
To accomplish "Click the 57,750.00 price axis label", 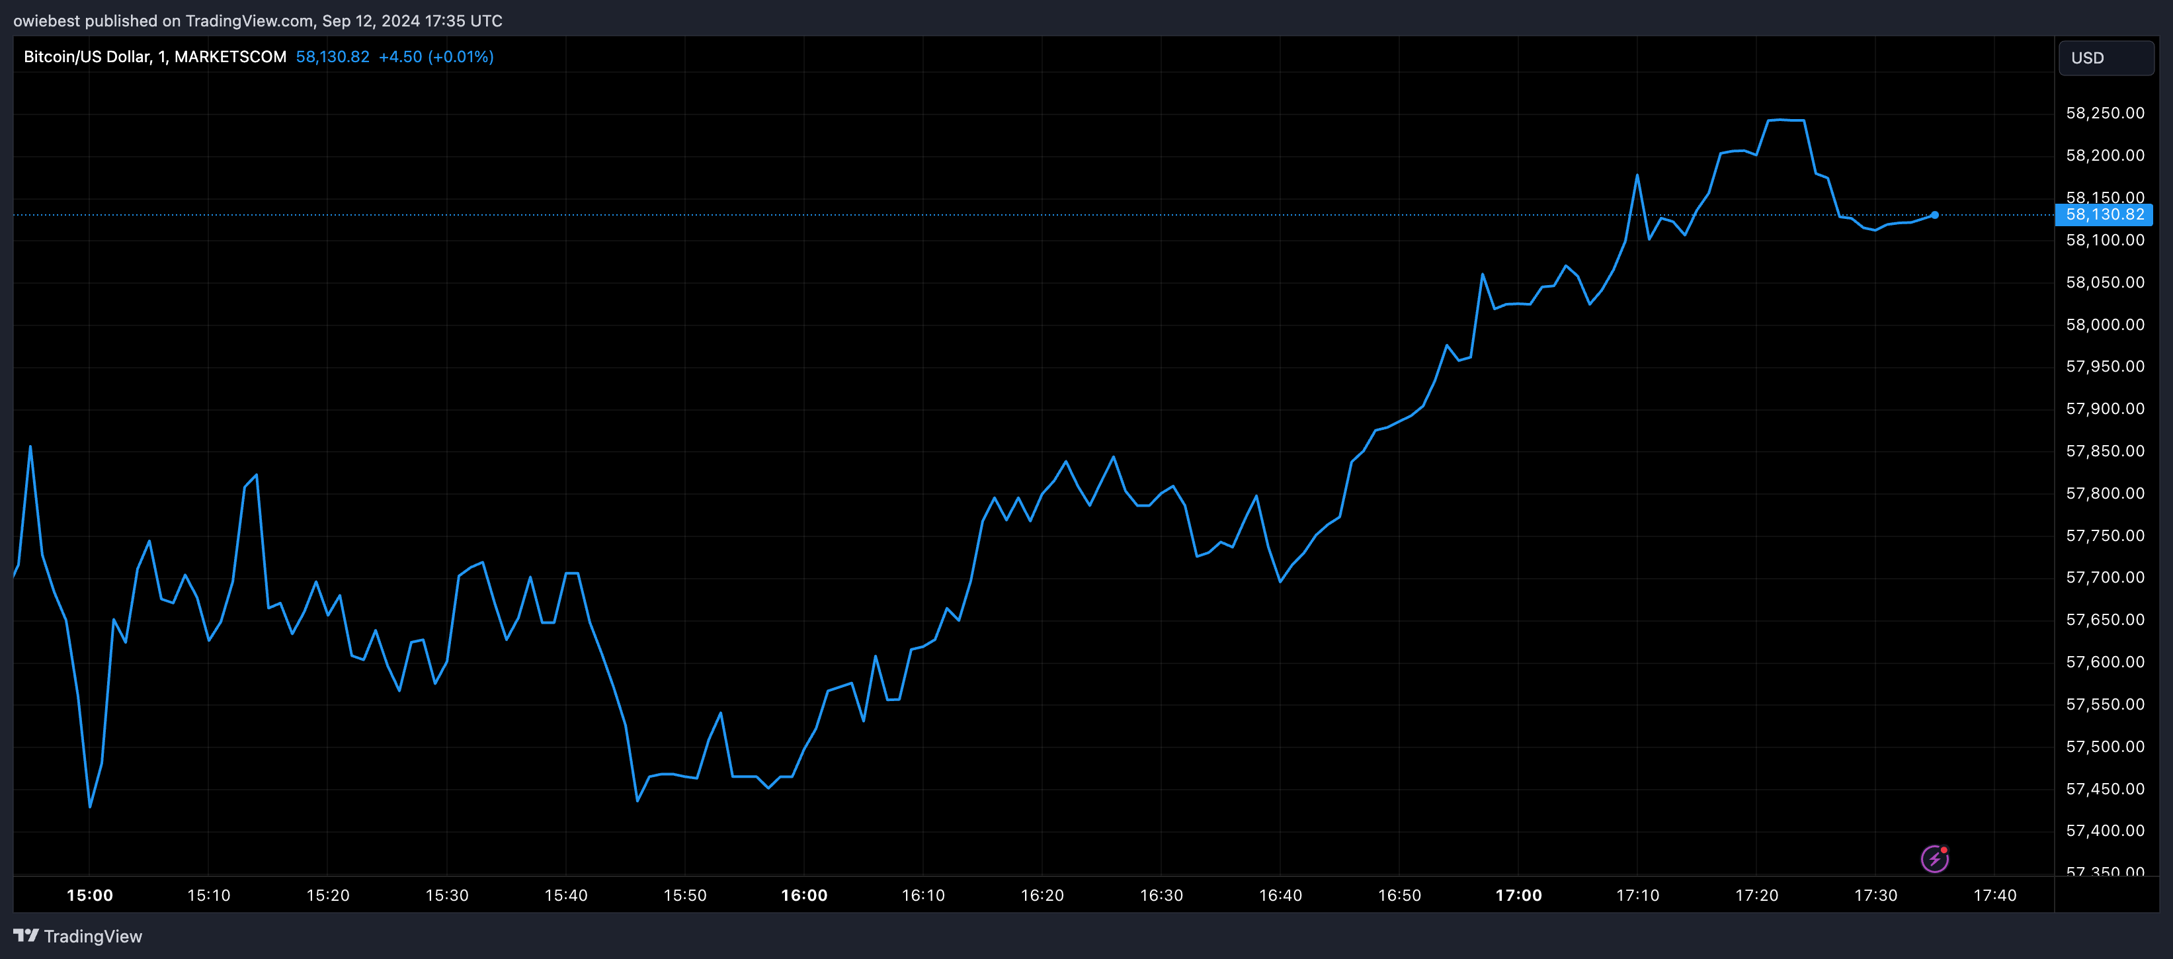I will 2105,536.
